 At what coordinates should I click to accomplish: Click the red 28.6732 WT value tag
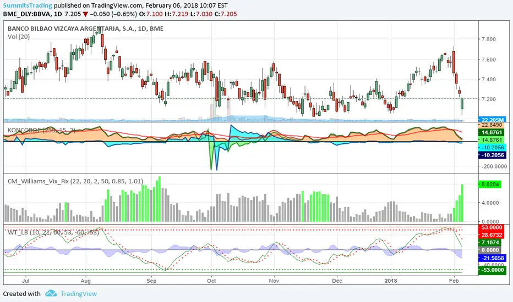tap(492, 235)
